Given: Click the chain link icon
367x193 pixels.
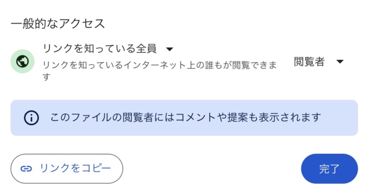Looking at the screenshot, I should coord(26,168).
